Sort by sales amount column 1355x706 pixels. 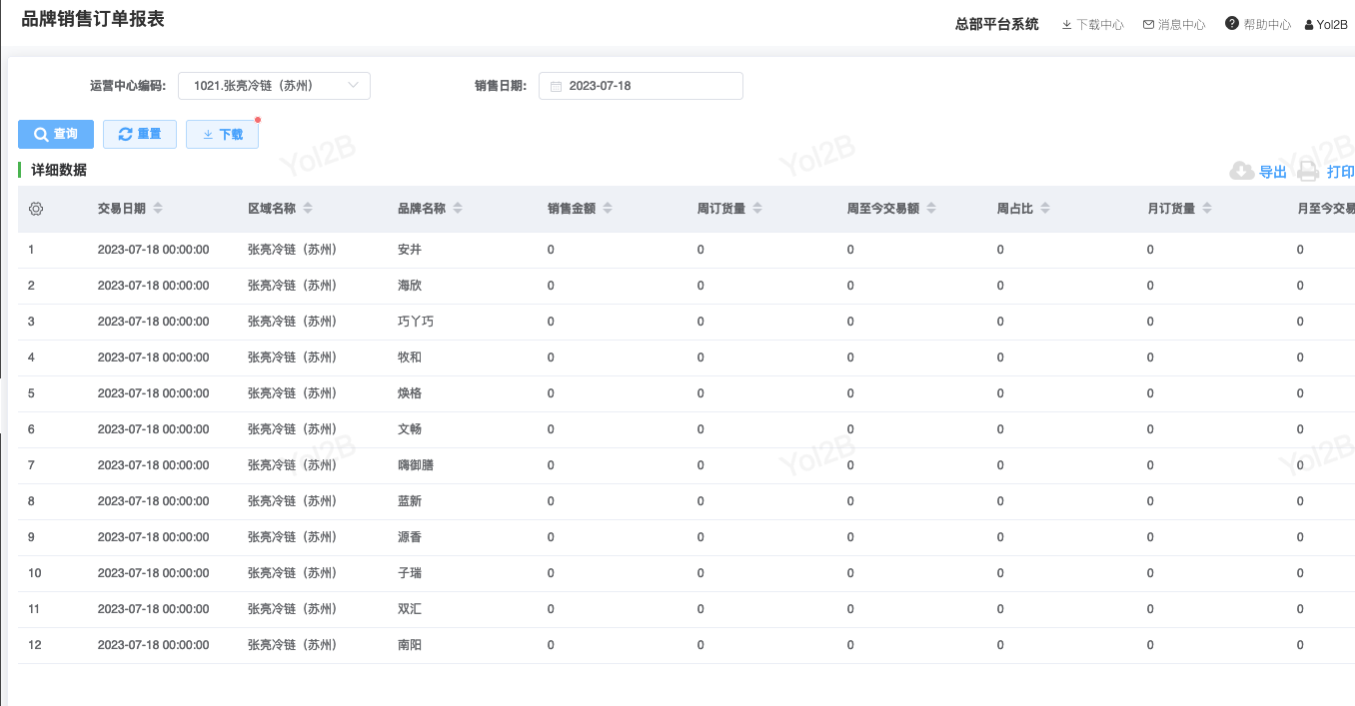pos(608,209)
